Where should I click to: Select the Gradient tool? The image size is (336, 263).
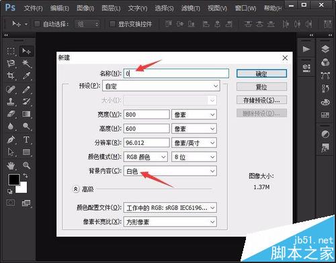click(26, 114)
